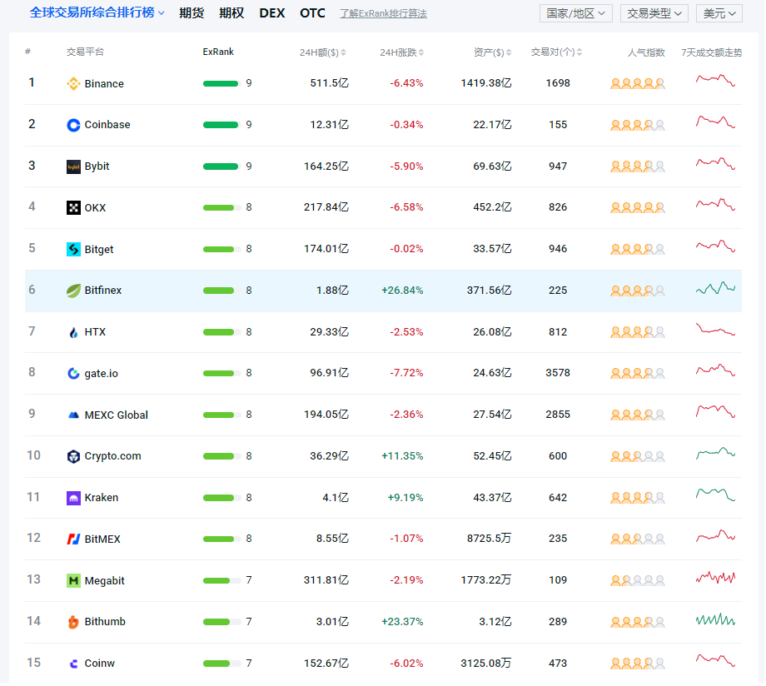
Task: Click Bitfinex change +26.84%
Action: [x=402, y=291]
